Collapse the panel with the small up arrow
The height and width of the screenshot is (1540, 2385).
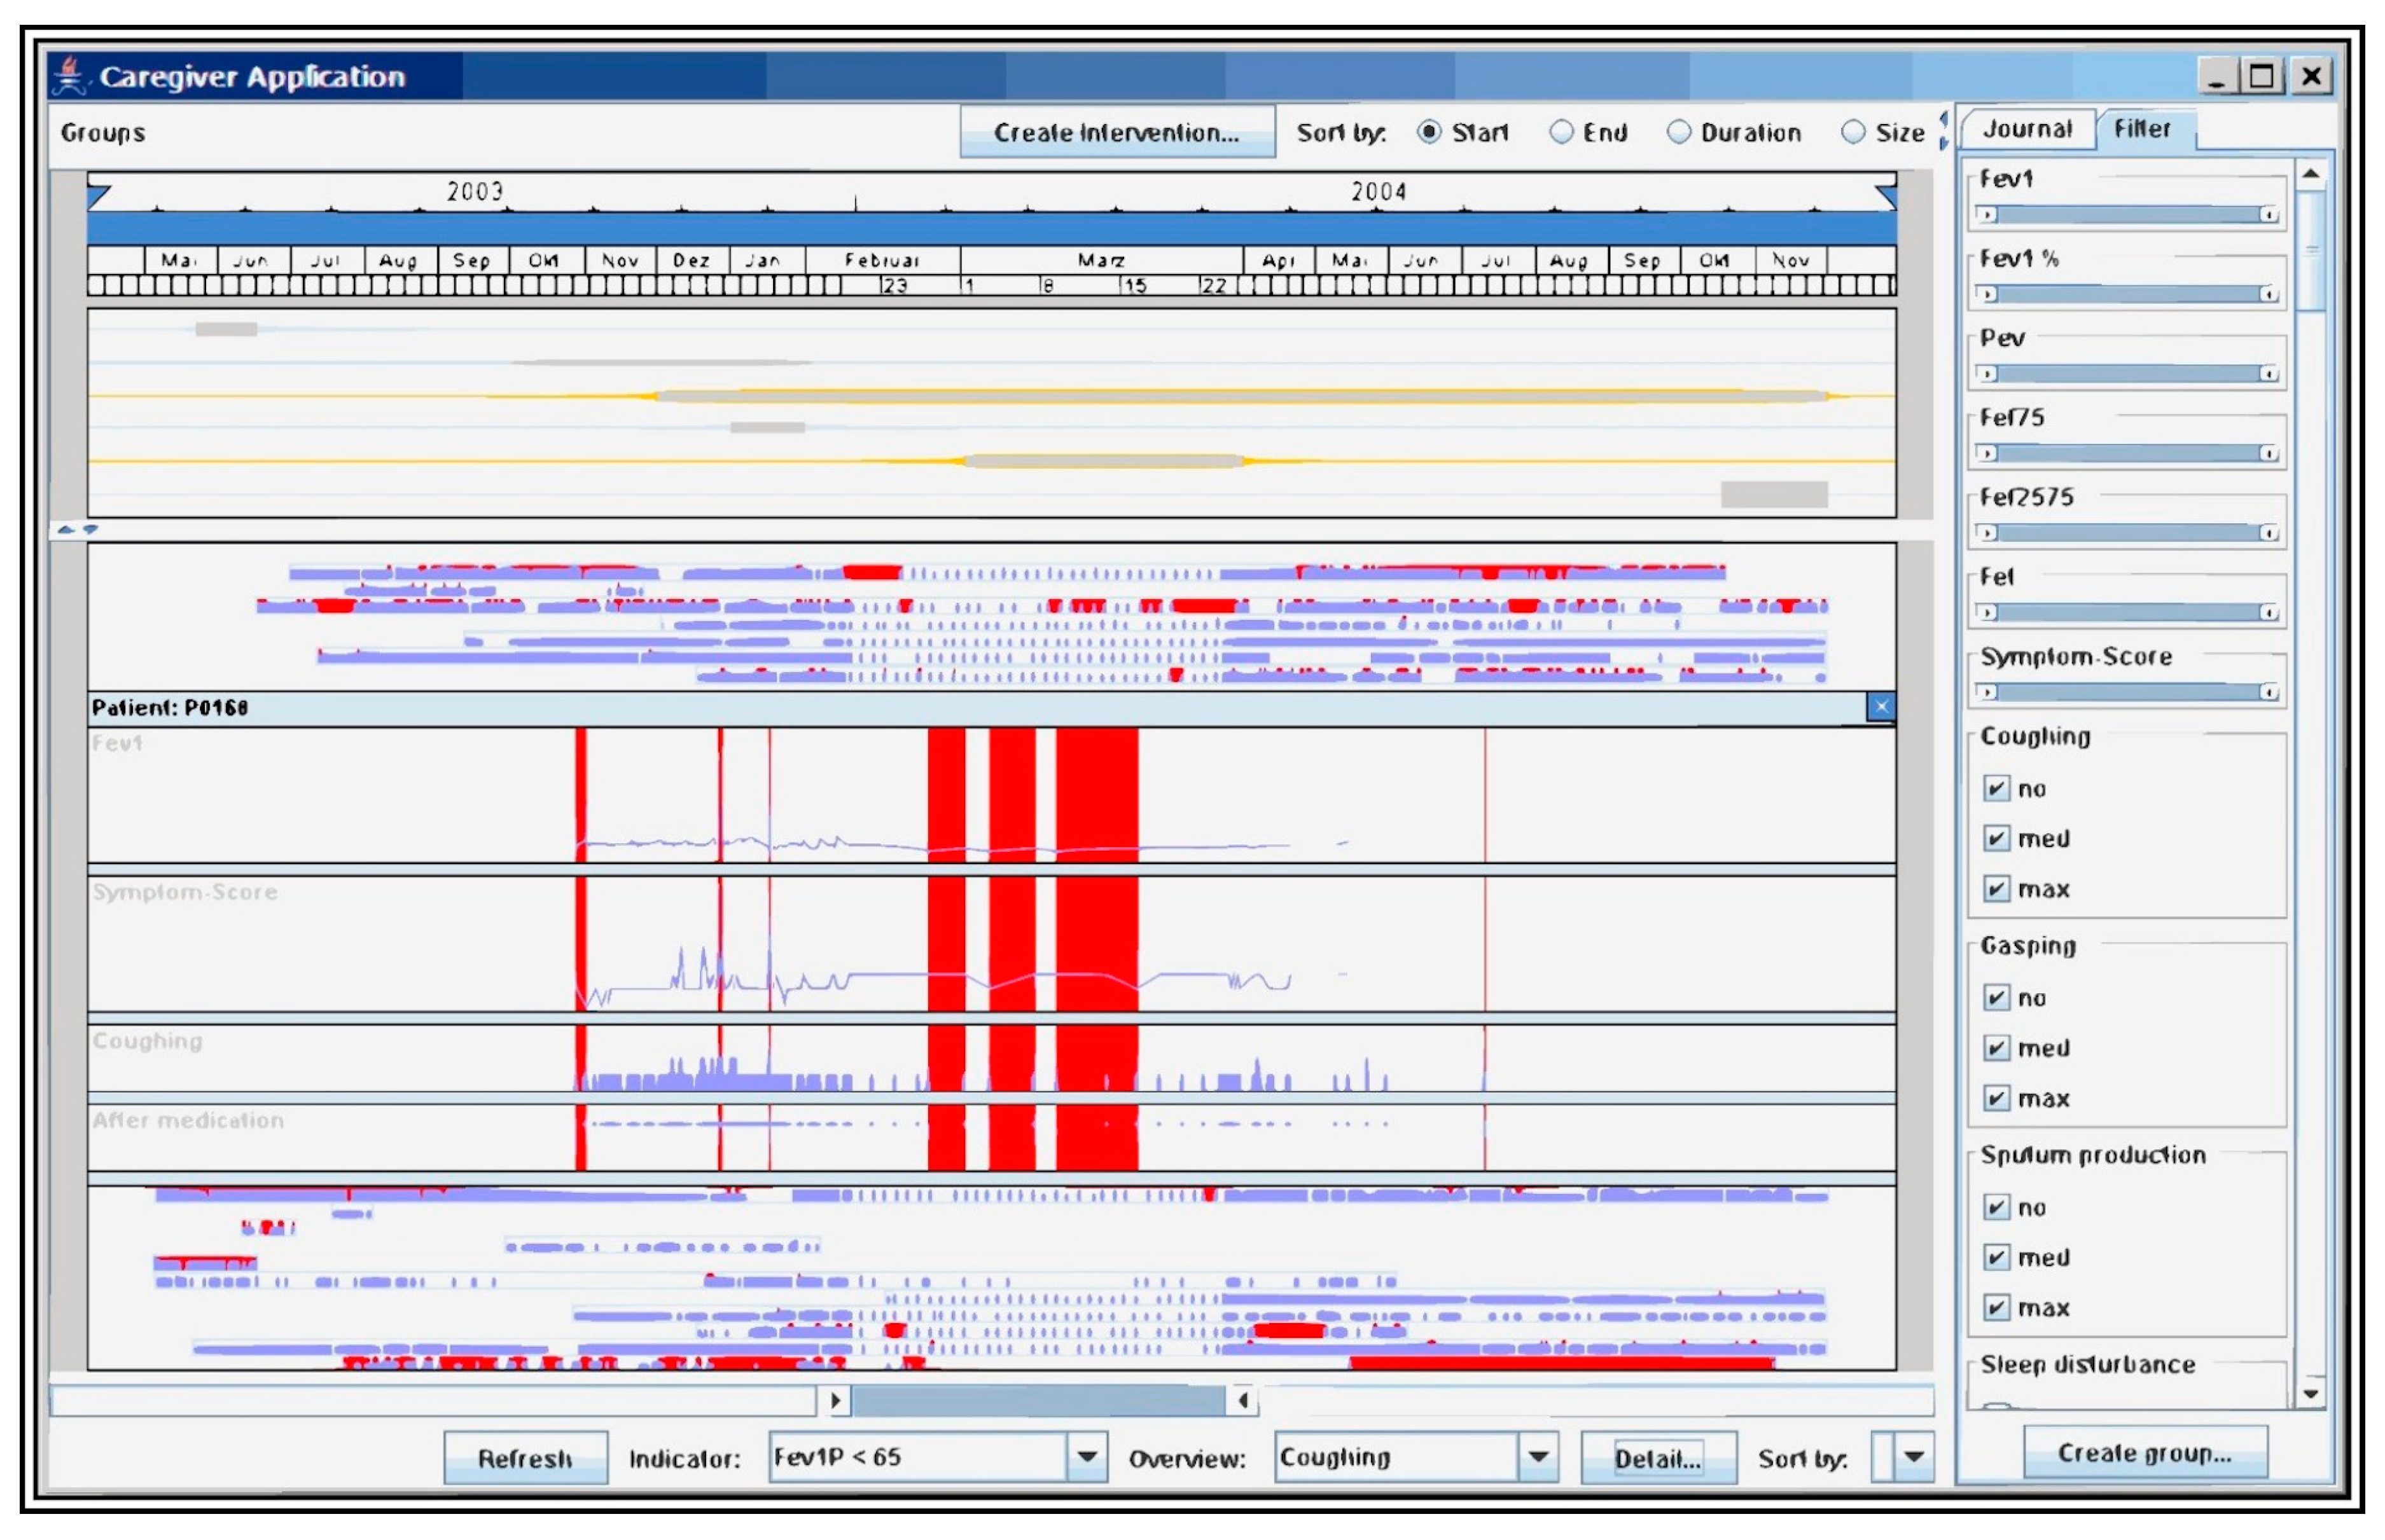[66, 529]
